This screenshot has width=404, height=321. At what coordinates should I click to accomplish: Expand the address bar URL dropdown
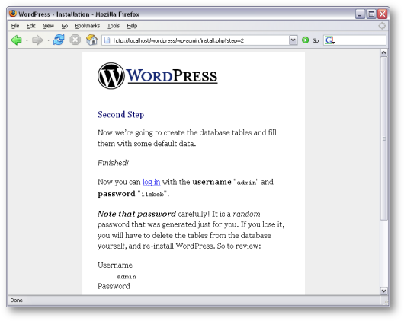[x=293, y=40]
